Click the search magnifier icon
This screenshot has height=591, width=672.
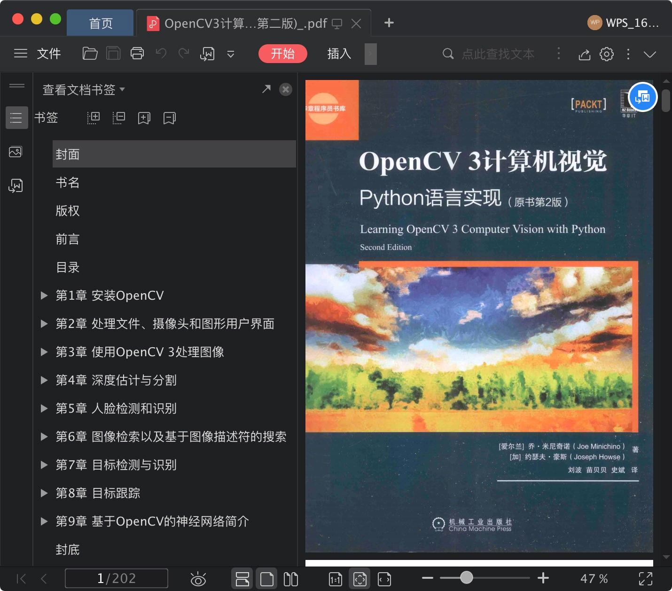click(448, 54)
